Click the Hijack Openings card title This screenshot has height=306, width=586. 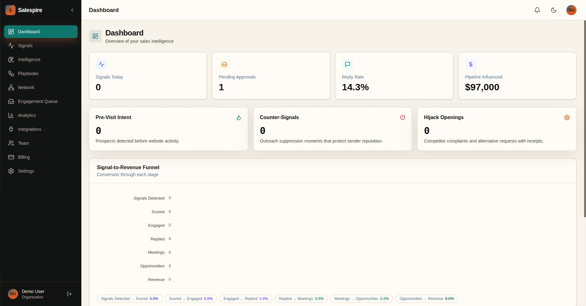(444, 117)
